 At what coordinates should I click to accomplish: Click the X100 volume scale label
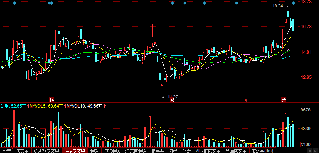pos(305,145)
